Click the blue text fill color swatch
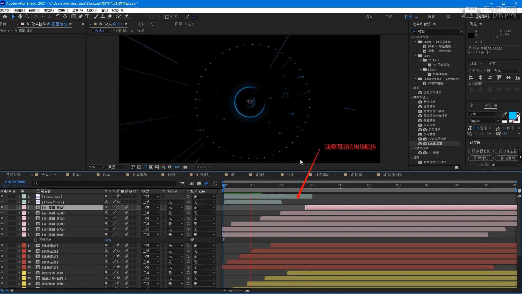This screenshot has width=522, height=294. [512, 115]
